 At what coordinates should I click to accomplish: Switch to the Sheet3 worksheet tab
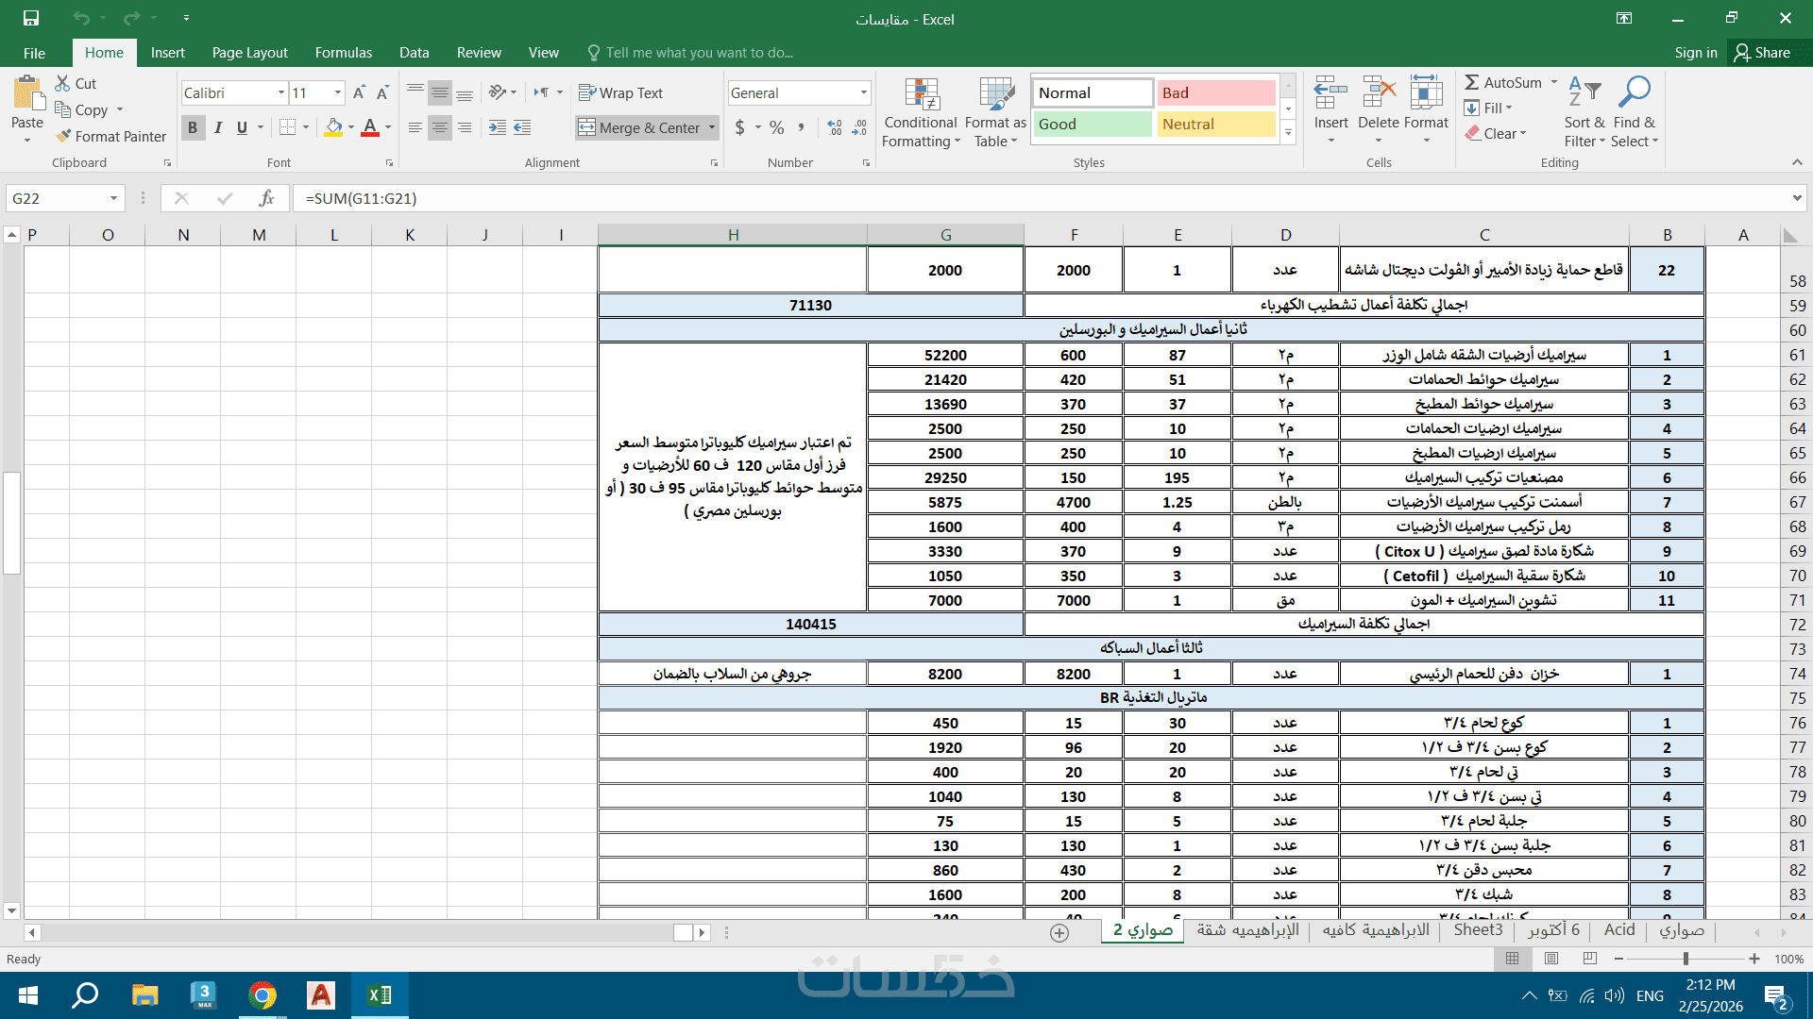[1478, 930]
